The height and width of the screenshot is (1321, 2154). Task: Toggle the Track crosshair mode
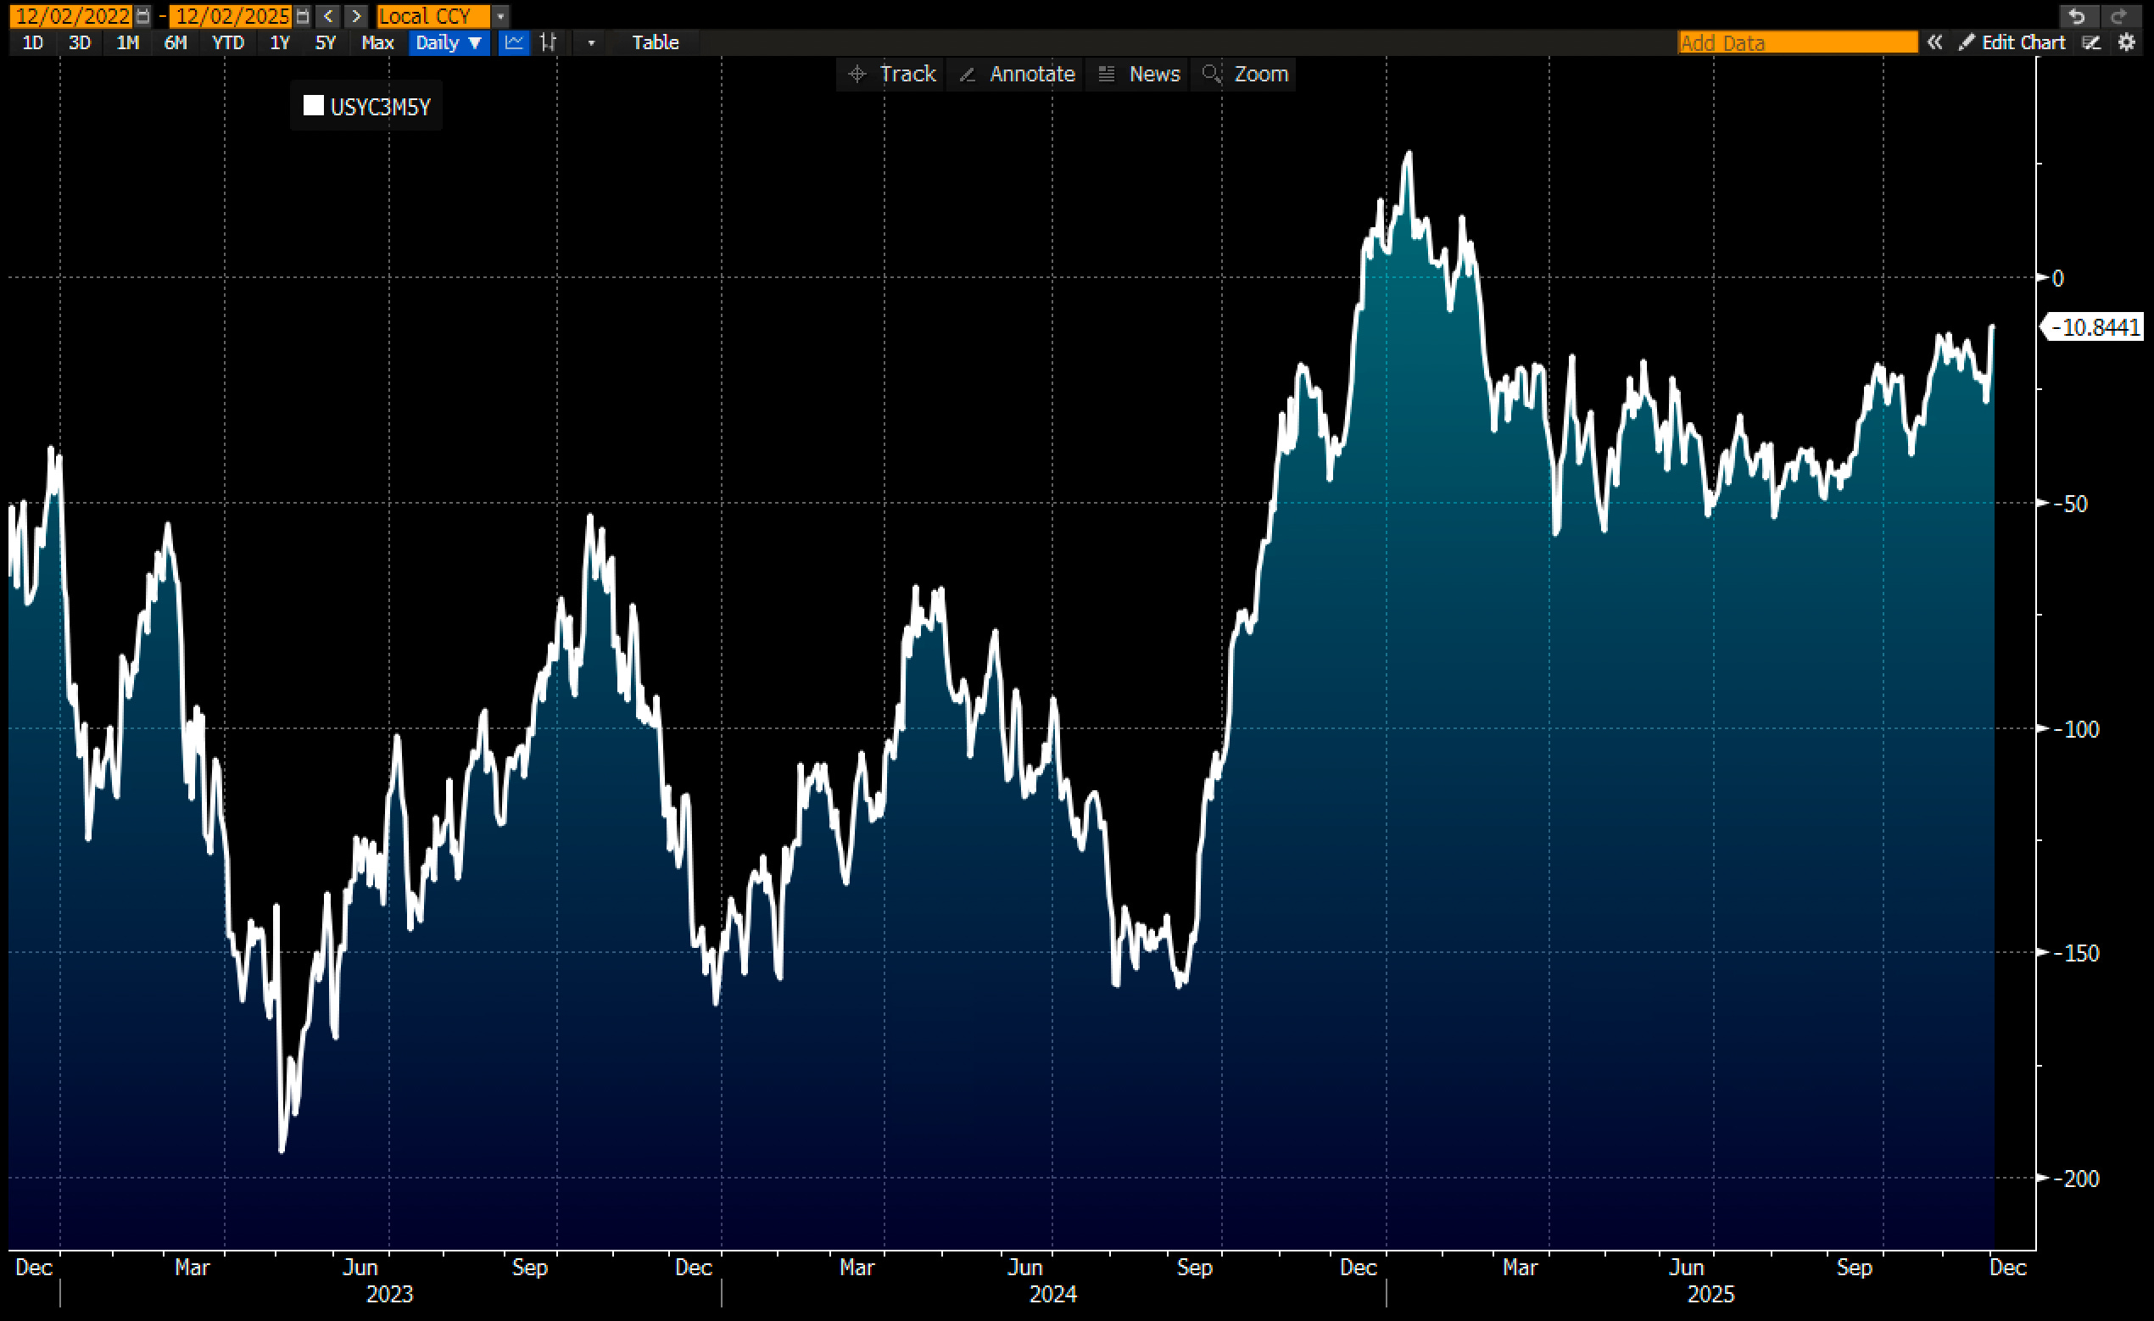coord(892,75)
